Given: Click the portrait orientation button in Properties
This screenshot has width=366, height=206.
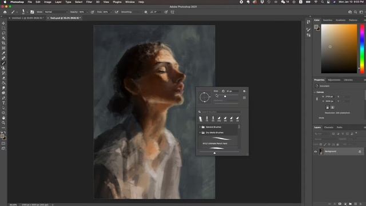Looking at the screenshot, I should click(328, 107).
